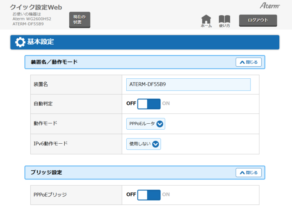This screenshot has width=292, height=215.
Task: Click the arrow icon on IPv6動作モード dropdown
Action: pos(155,144)
